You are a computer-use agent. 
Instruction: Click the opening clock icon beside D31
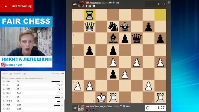[x=3, y=78]
